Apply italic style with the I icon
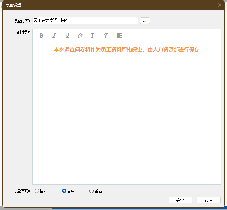 (54, 35)
